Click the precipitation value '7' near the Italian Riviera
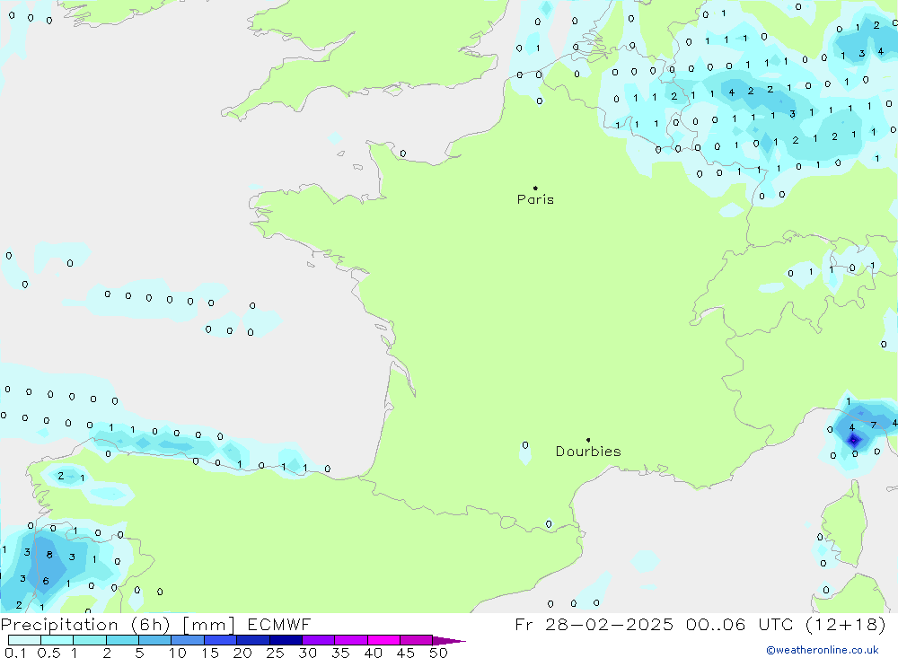The width and height of the screenshot is (898, 658). coord(873,425)
